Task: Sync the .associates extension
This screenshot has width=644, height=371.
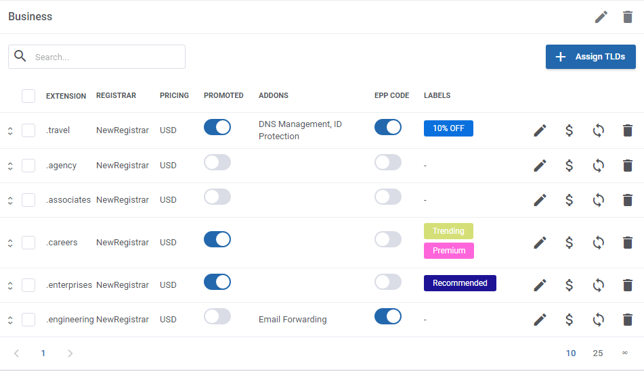Action: [599, 200]
